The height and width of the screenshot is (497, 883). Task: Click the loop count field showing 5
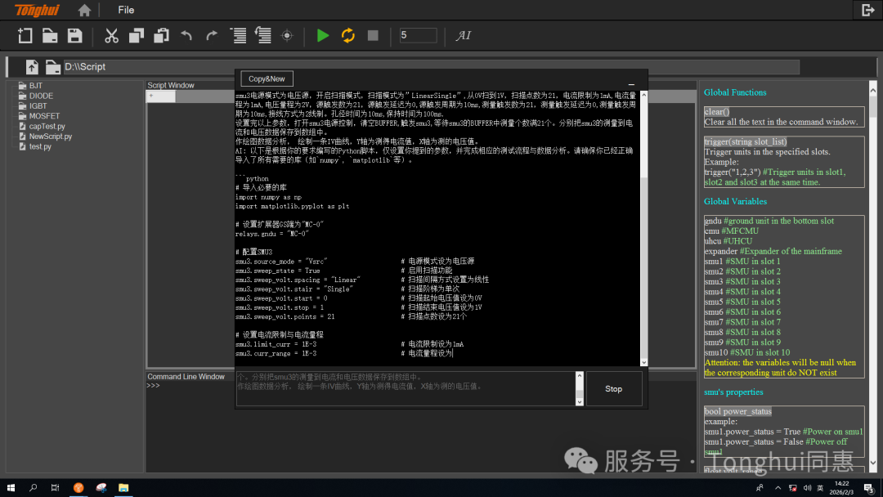[x=418, y=35]
